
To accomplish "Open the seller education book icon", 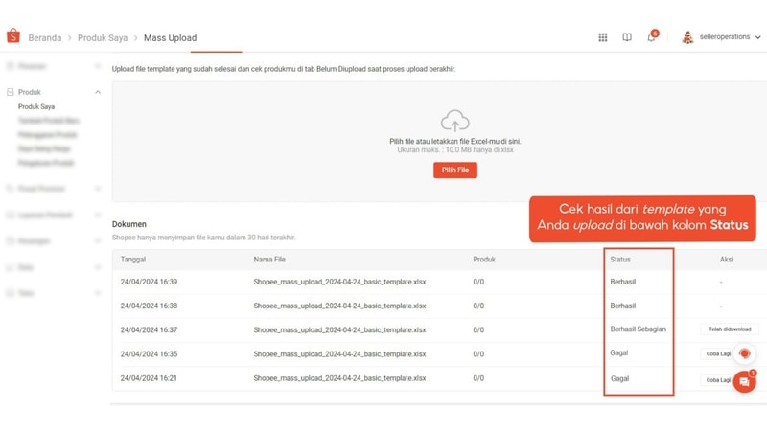I will click(627, 37).
